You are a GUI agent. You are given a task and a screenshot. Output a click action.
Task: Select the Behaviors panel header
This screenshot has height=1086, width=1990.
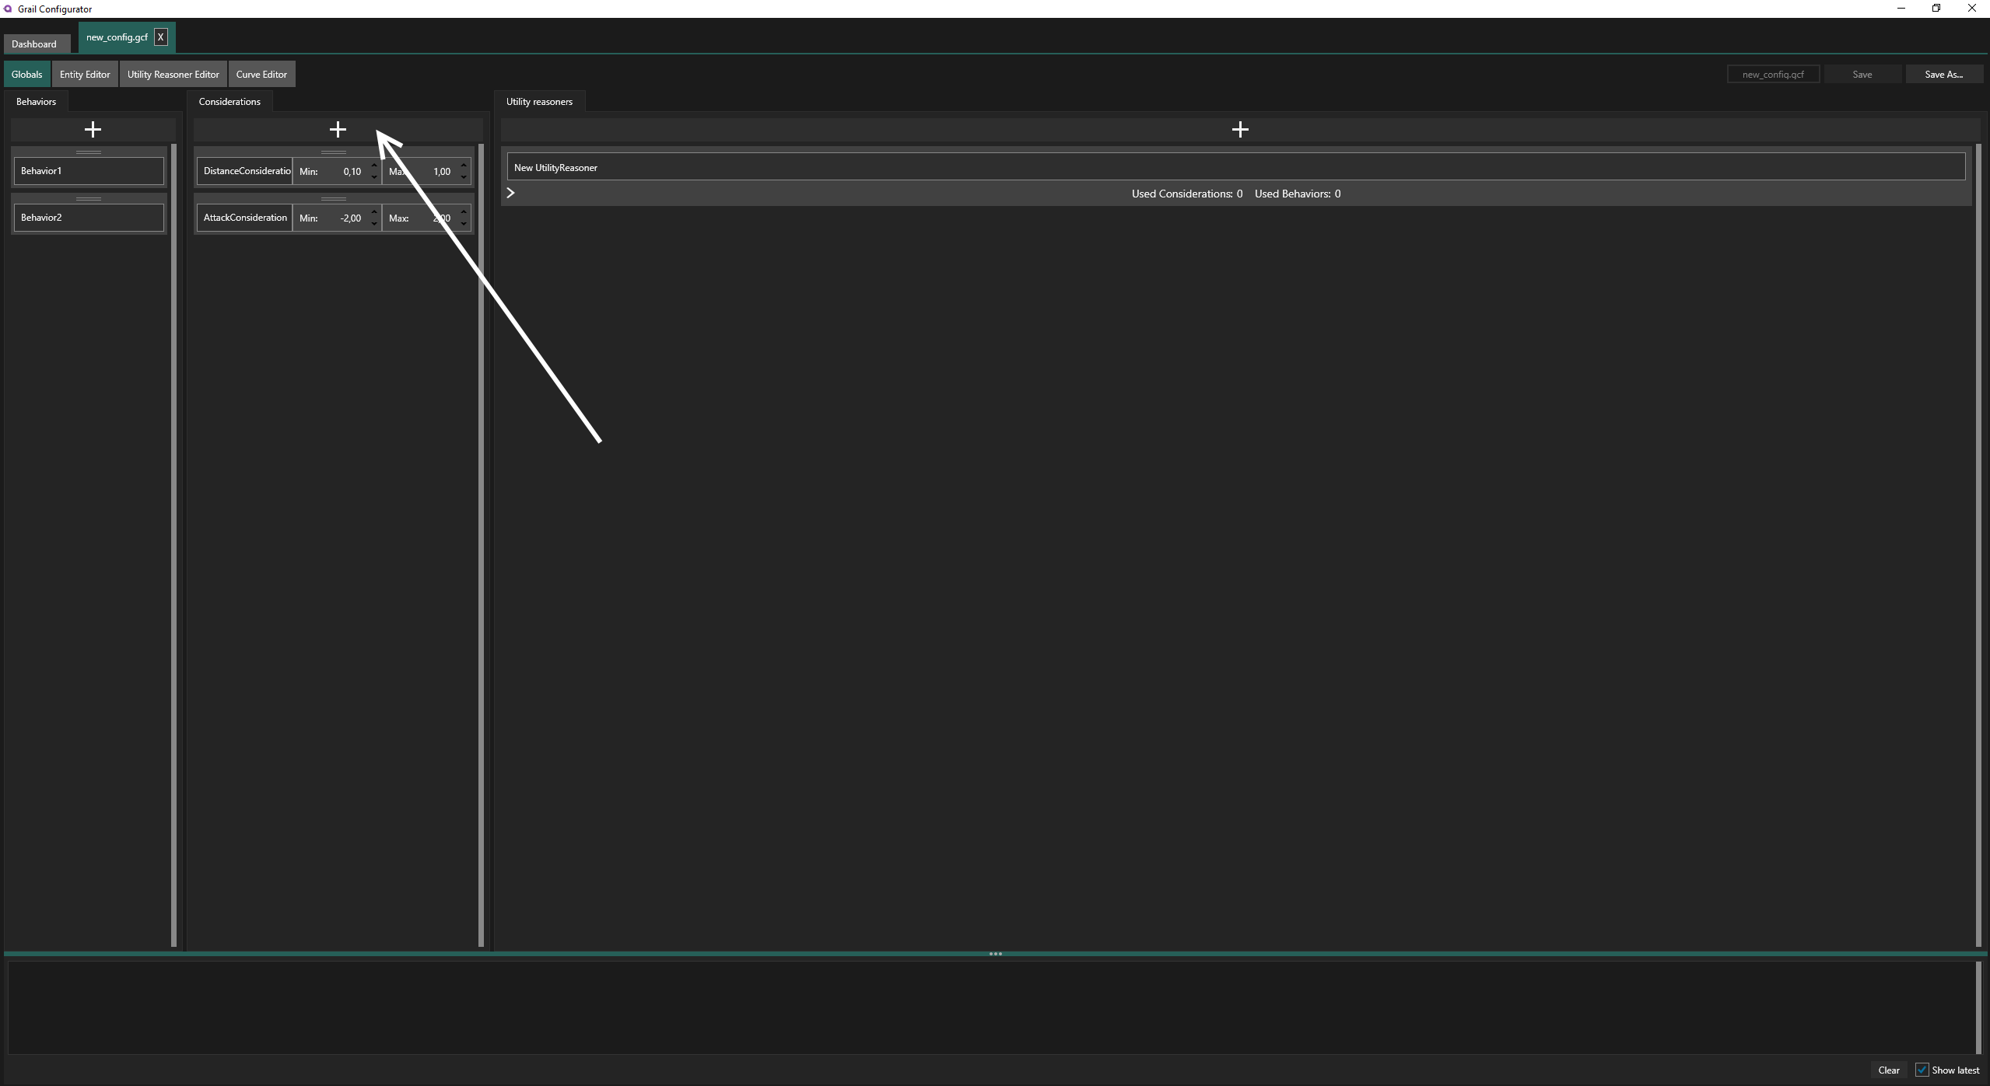coord(36,101)
